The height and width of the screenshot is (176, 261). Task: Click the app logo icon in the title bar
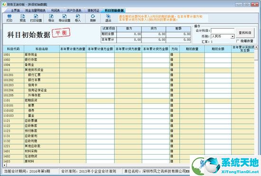click(4, 4)
